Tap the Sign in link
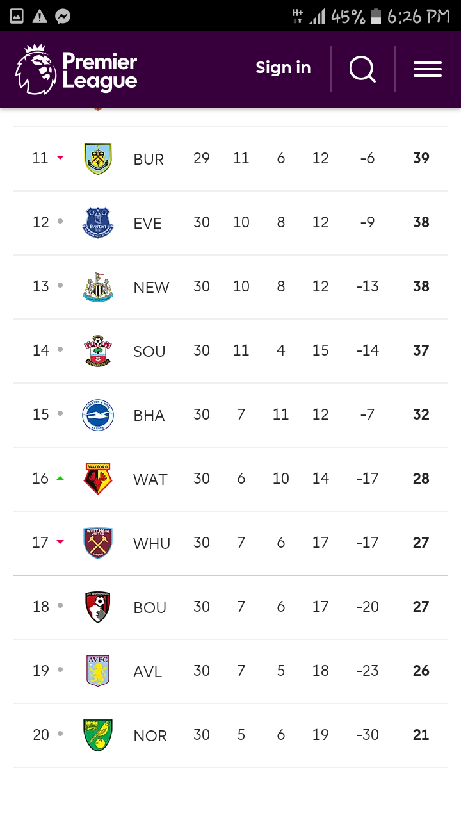 [283, 68]
